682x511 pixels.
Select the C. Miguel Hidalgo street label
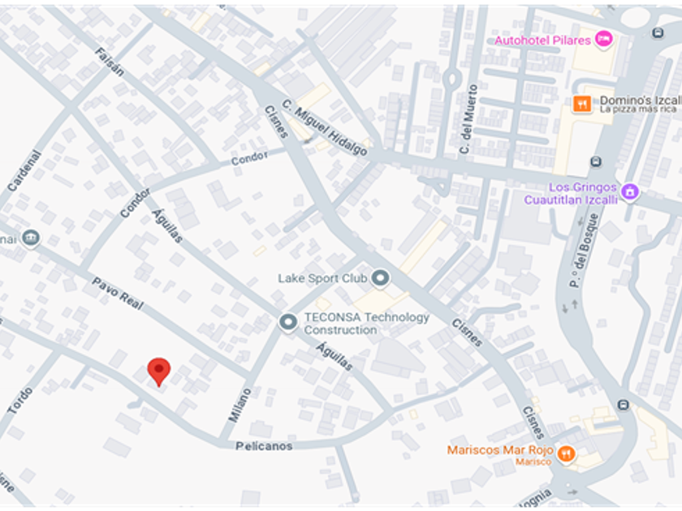pyautogui.click(x=325, y=128)
